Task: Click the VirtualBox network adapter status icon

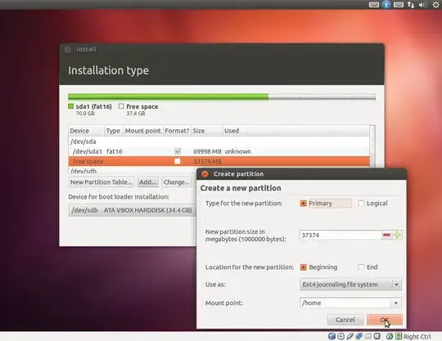Action: 359,336
